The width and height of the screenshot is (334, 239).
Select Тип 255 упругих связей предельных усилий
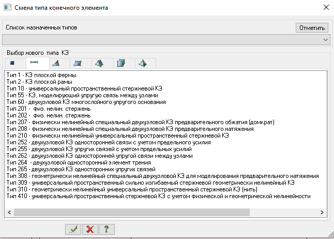pos(99,149)
